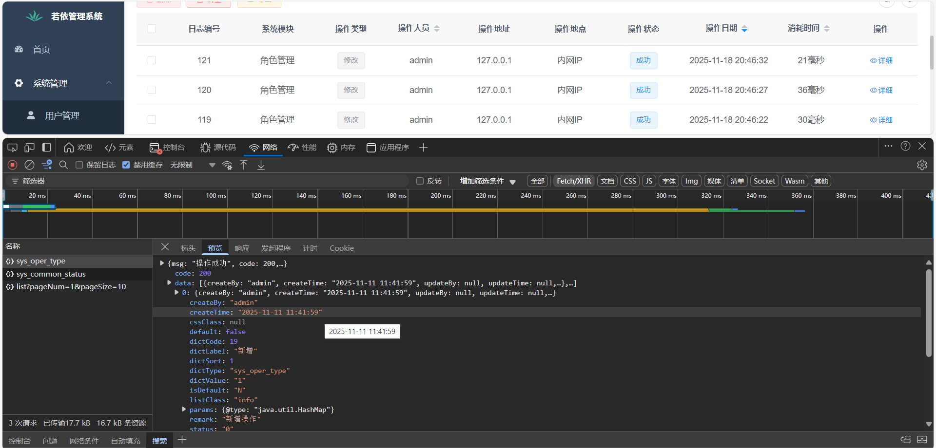Switch to the Headers tab
This screenshot has height=448, width=936.
pos(188,248)
